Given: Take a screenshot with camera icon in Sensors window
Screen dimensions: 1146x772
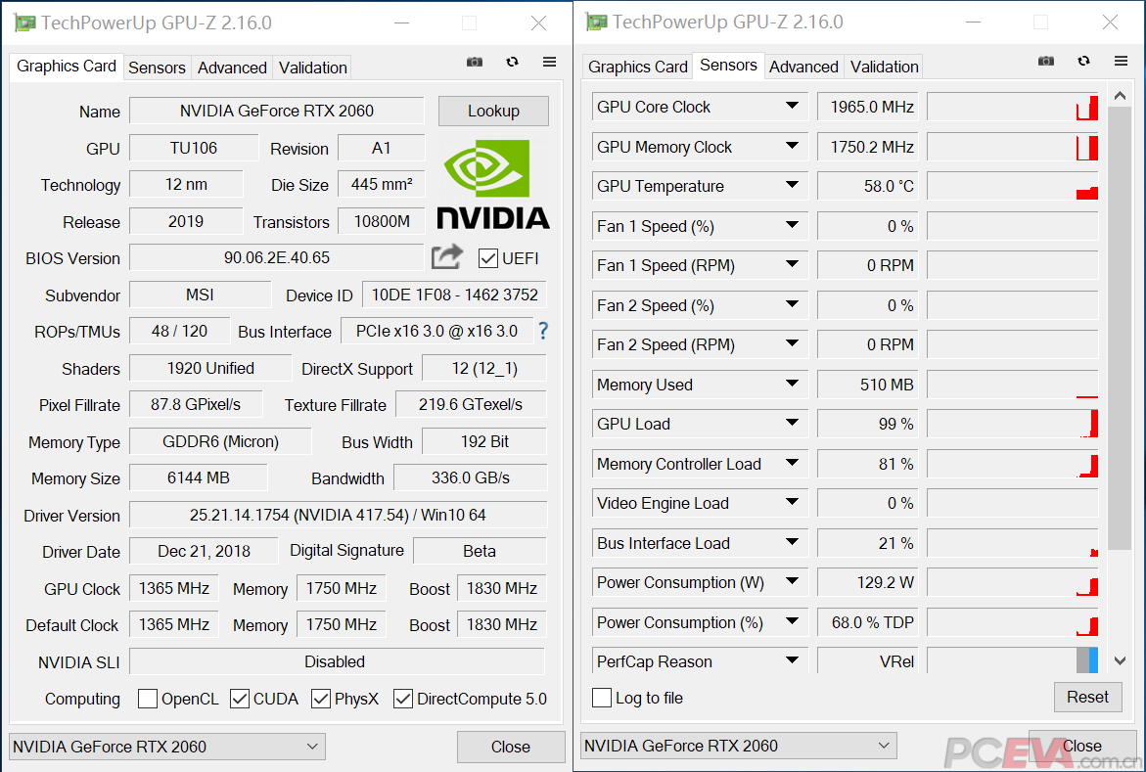Looking at the screenshot, I should tap(1046, 61).
